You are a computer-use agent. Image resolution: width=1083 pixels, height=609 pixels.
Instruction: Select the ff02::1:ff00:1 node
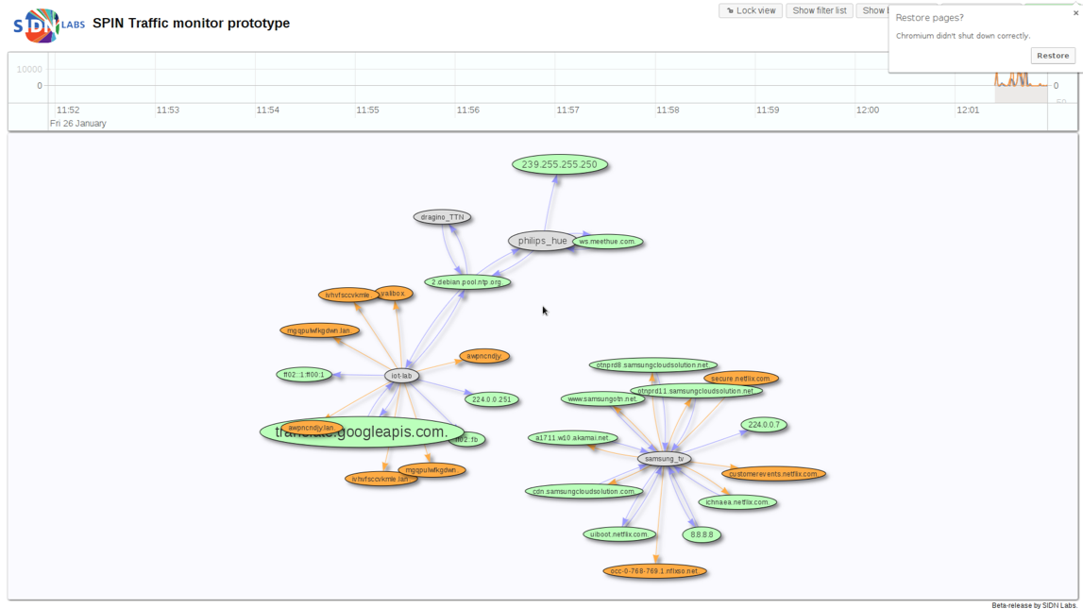[304, 375]
